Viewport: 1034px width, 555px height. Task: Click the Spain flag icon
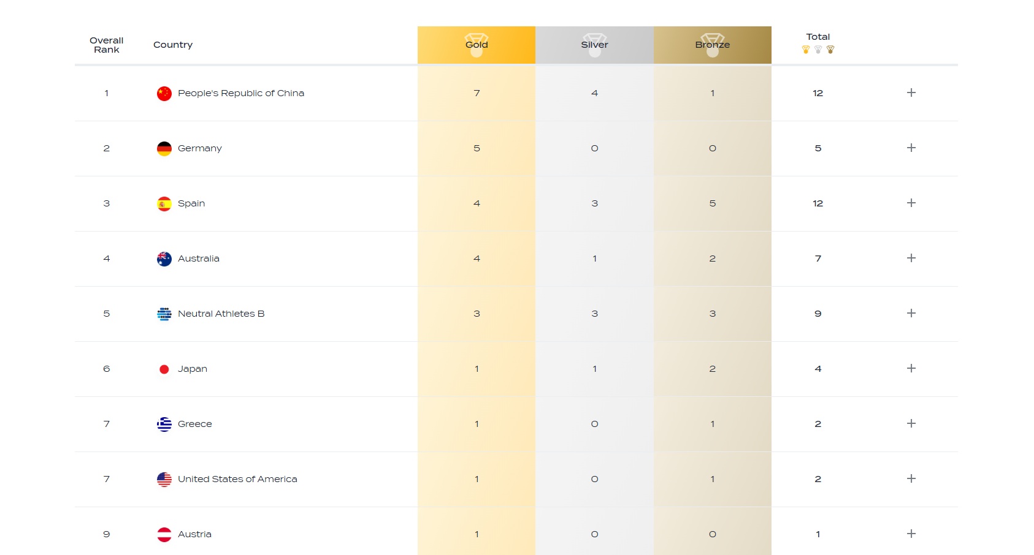tap(164, 203)
